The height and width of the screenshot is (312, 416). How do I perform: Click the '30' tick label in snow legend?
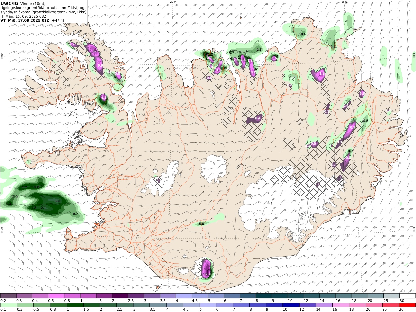402,301
